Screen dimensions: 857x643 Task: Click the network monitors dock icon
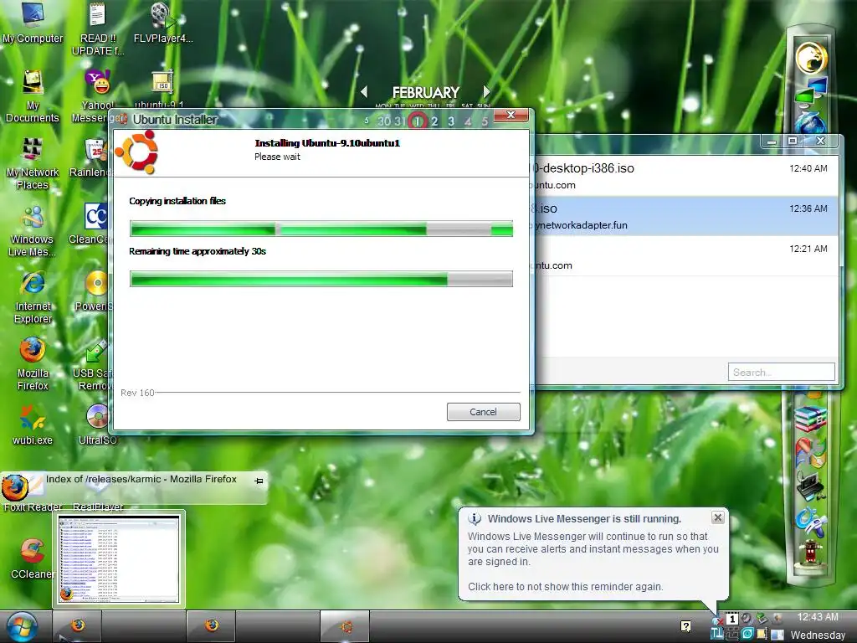[811, 90]
